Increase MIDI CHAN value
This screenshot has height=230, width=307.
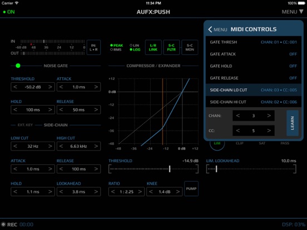pos(269,116)
